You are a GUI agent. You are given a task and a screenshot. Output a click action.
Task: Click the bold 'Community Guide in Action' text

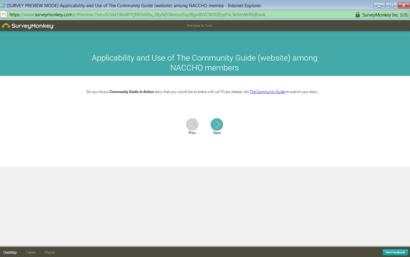tap(132, 92)
